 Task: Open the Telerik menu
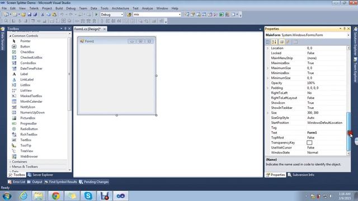(34, 8)
